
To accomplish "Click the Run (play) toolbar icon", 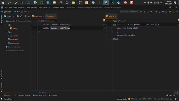I will 141,12.
